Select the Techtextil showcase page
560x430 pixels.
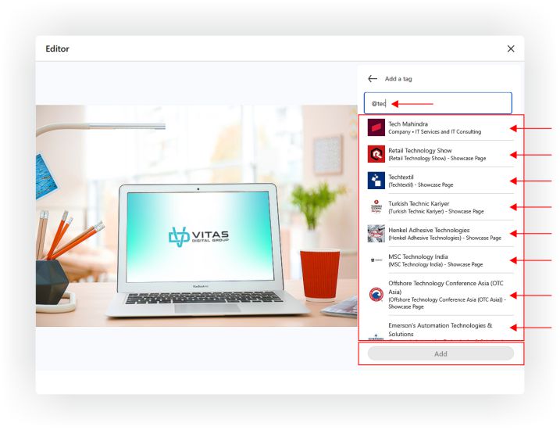tap(441, 181)
